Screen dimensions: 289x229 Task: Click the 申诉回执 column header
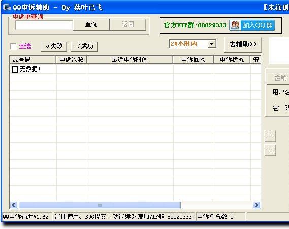pos(193,60)
